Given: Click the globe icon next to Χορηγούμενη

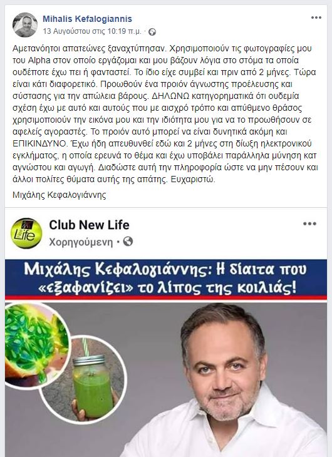Looking at the screenshot, I should pos(128,241).
